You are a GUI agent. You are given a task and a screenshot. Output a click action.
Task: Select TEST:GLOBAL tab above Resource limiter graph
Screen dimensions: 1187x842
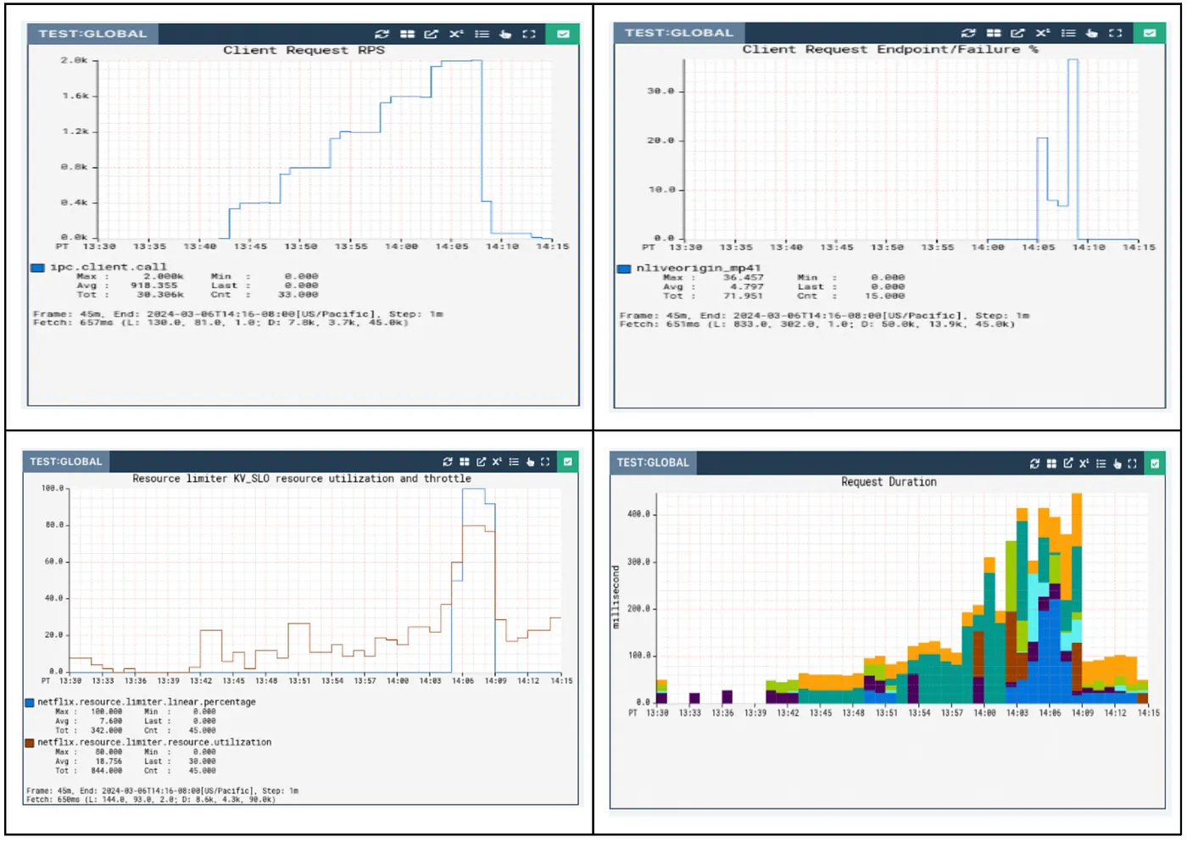pyautogui.click(x=66, y=462)
